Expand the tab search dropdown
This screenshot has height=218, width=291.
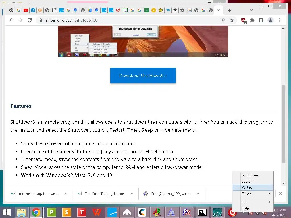tap(251, 11)
